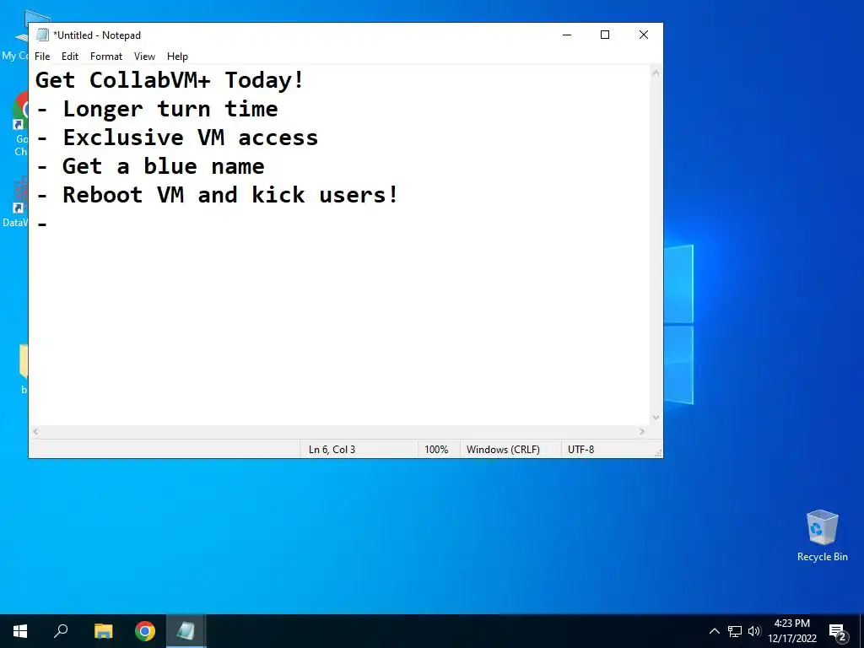Select the Google Chrome desktop shortcut

pos(21,124)
